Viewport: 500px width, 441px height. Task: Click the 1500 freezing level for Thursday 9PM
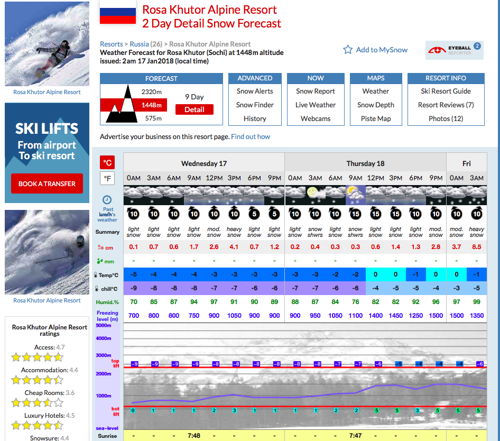(436, 315)
